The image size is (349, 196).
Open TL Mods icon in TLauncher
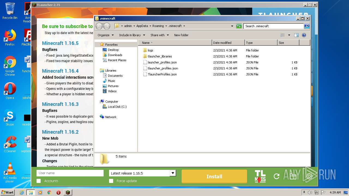click(260, 176)
